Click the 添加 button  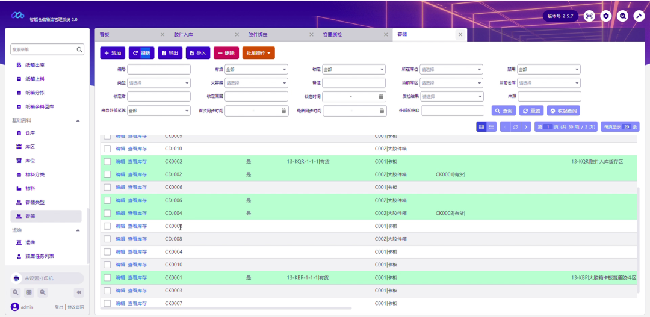(113, 53)
